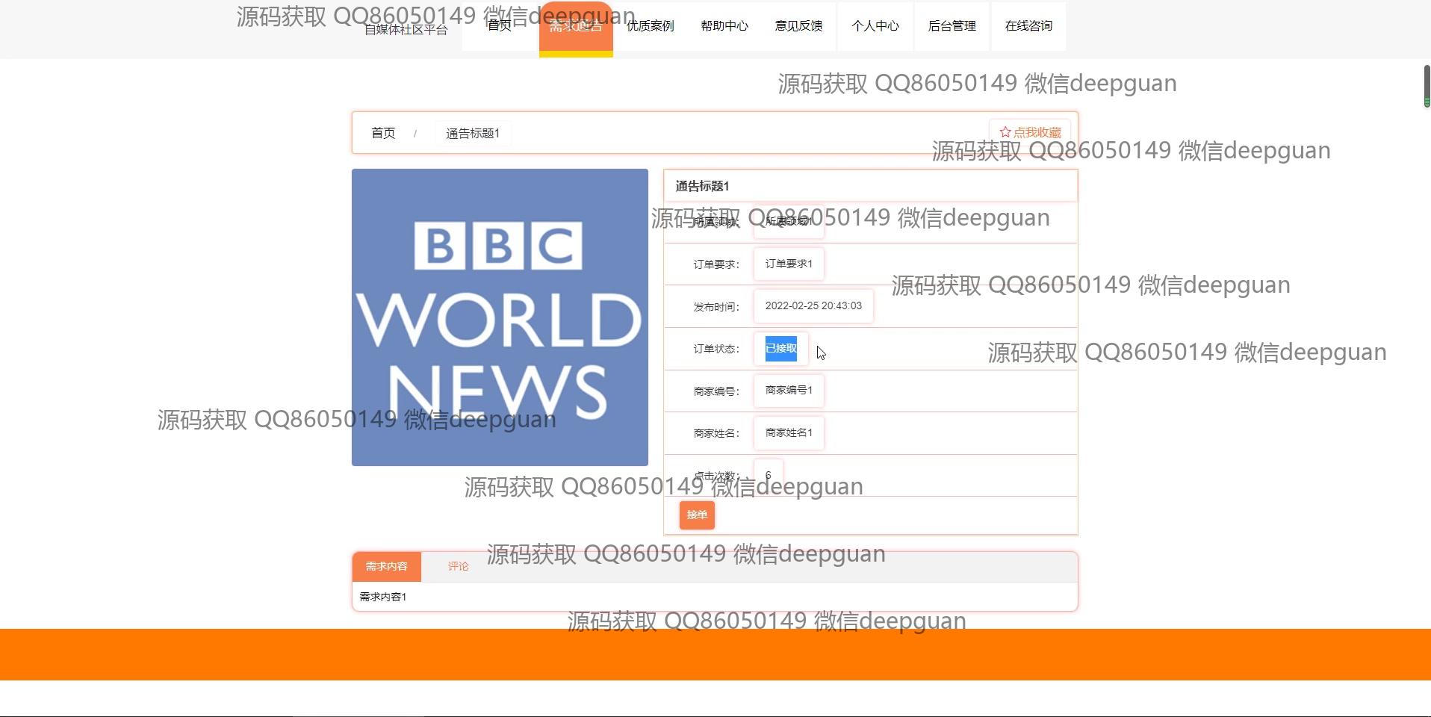
Task: Switch to the 需求内容 tab
Action: coord(387,567)
